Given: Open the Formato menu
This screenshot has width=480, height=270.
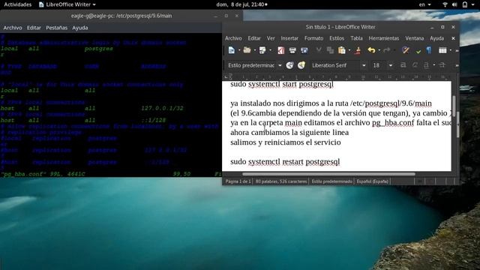Looking at the screenshot, I should click(x=313, y=38).
